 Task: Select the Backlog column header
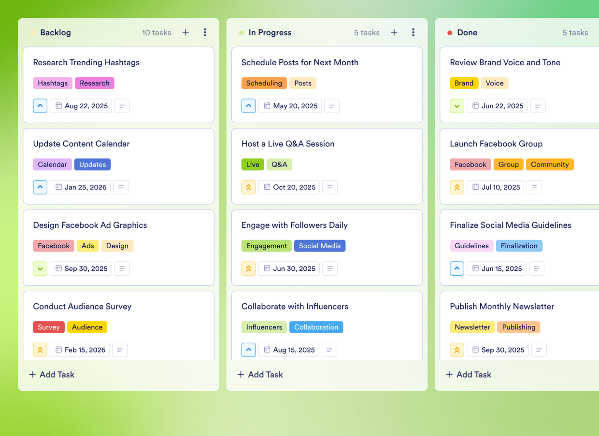pos(56,32)
